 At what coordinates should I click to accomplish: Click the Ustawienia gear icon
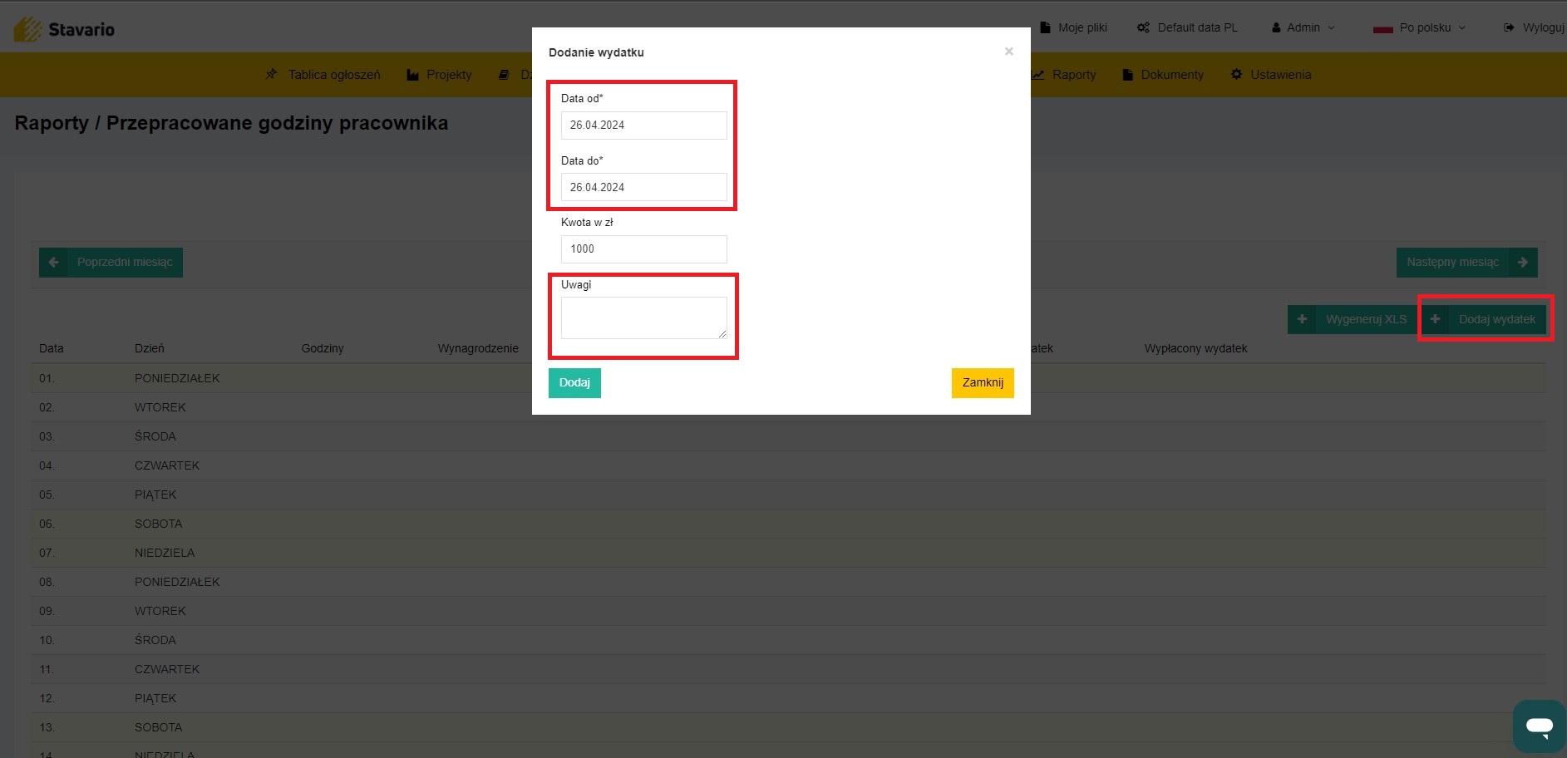click(x=1236, y=74)
